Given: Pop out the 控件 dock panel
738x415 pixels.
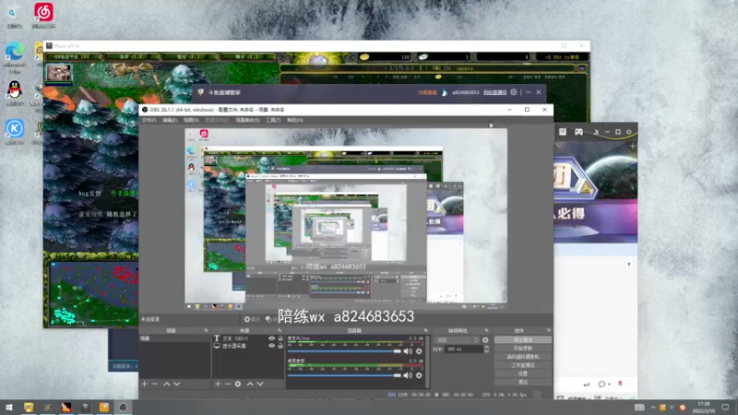Looking at the screenshot, I should click(x=548, y=330).
